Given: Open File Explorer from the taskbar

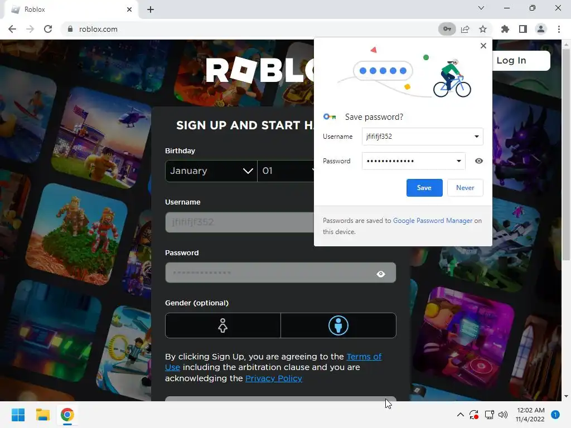Looking at the screenshot, I should [42, 415].
